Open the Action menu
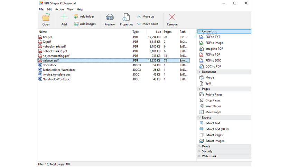The height and width of the screenshot is (167, 289). (x=59, y=9)
